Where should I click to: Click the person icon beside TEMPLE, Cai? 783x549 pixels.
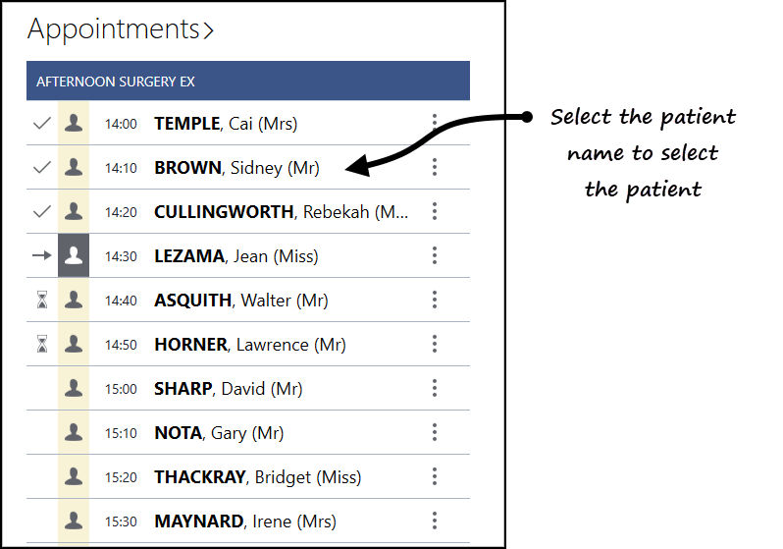click(74, 124)
